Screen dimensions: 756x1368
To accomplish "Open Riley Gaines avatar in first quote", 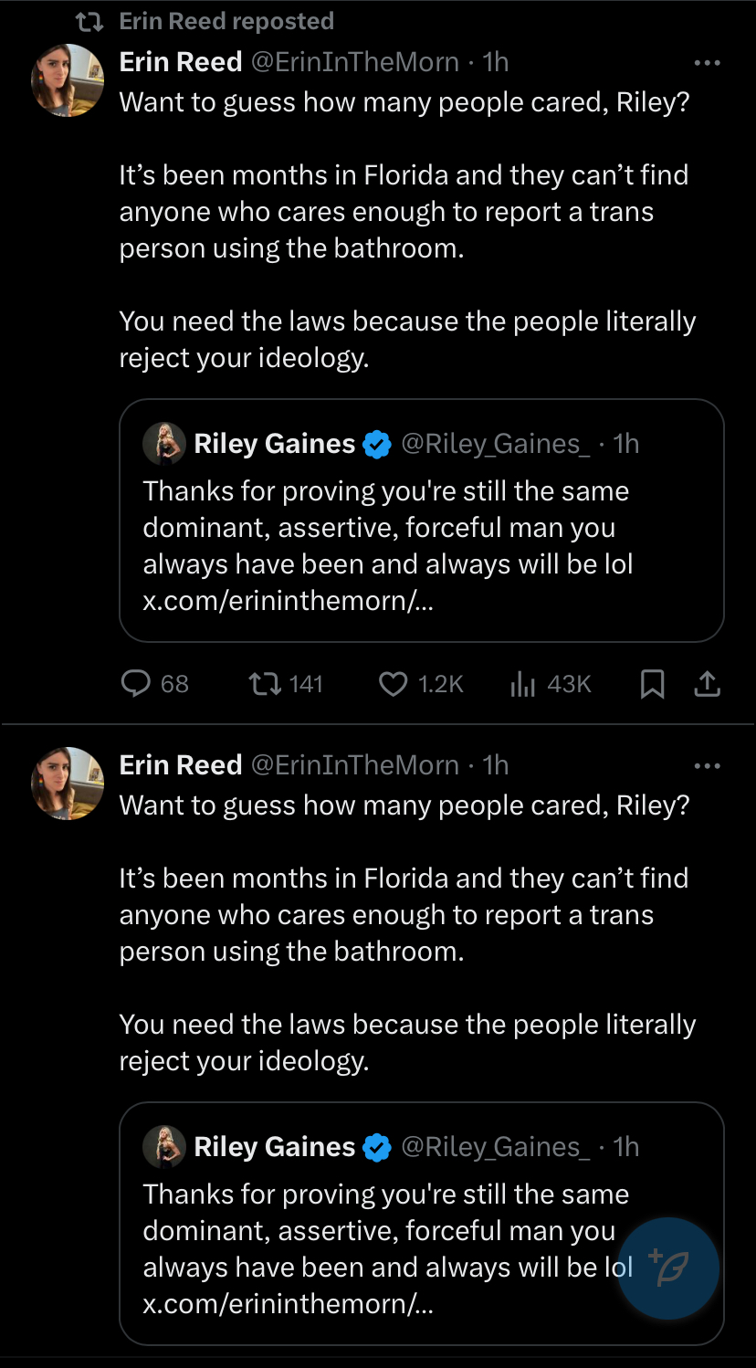I will pos(165,445).
